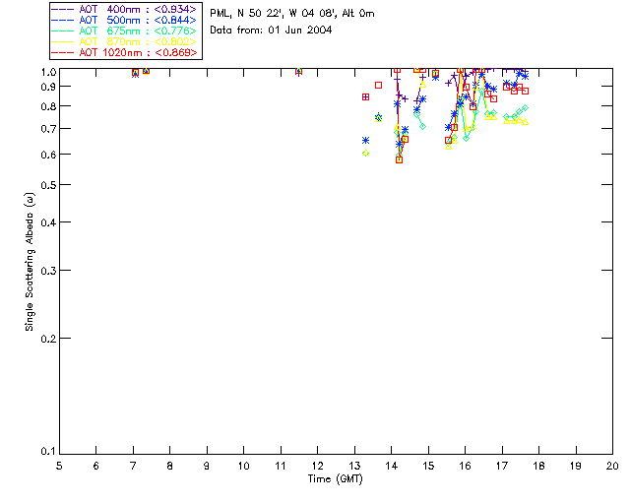Click x-axis tick label 14
This screenshot has height=504, width=630.
[392, 466]
